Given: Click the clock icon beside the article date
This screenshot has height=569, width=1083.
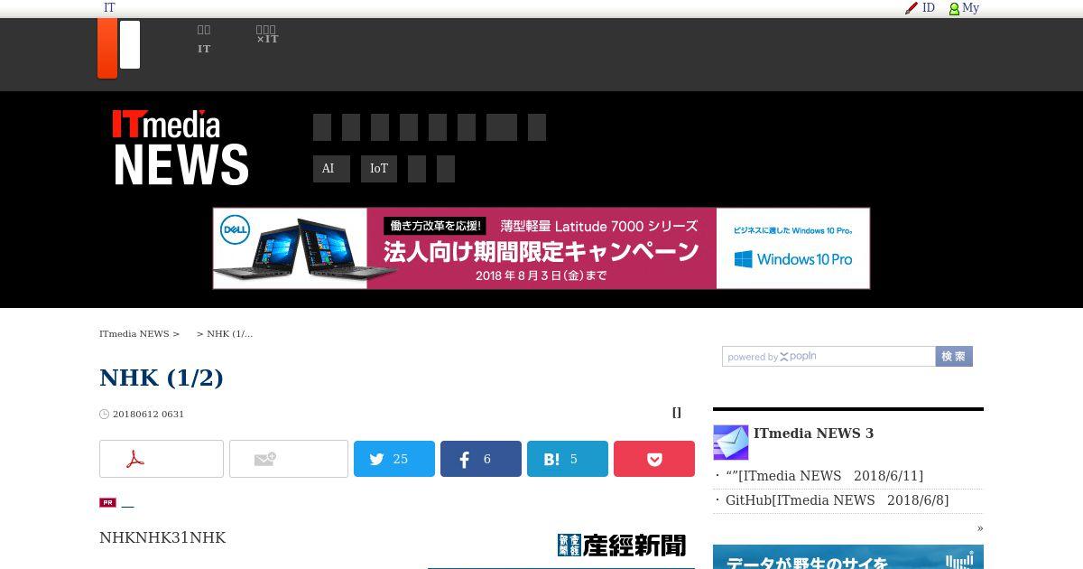Looking at the screenshot, I should coord(104,415).
